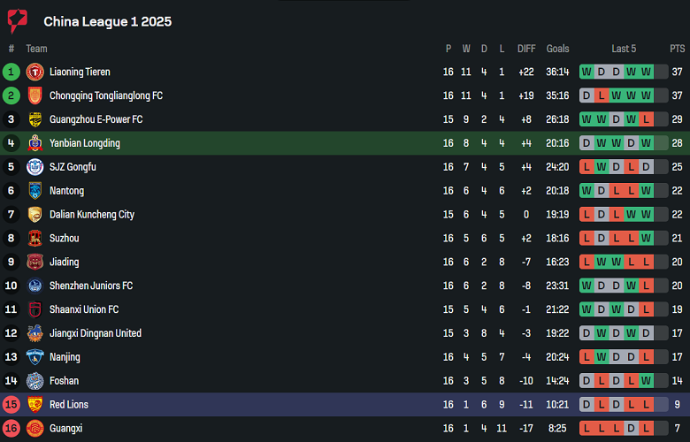Click the Dalian Kuncheng City crest
The image size is (690, 442).
35,215
